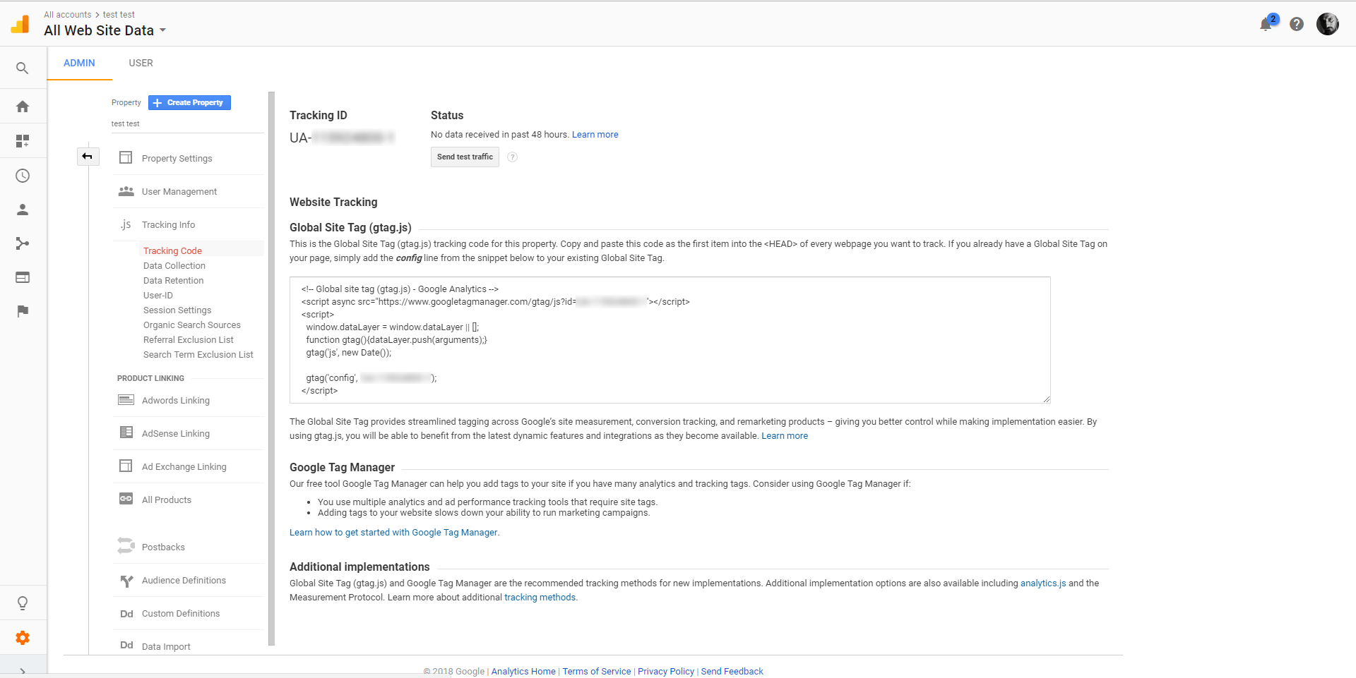This screenshot has width=1356, height=678.
Task: Click the Dd icon next to Data Import
Action: [x=126, y=645]
